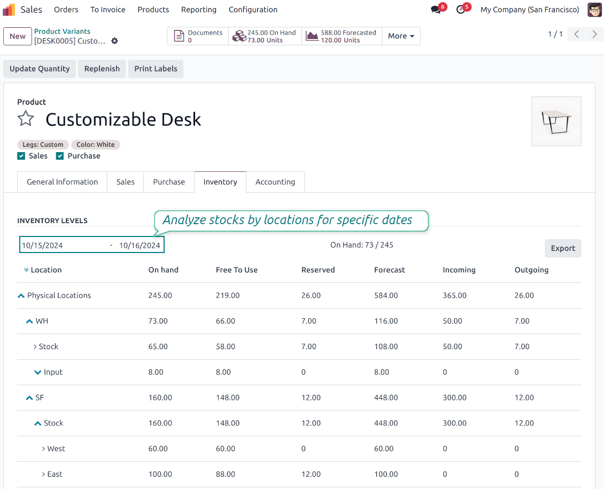Screen dimensions: 604x489
Task: Open the clock activities icon
Action: click(461, 10)
